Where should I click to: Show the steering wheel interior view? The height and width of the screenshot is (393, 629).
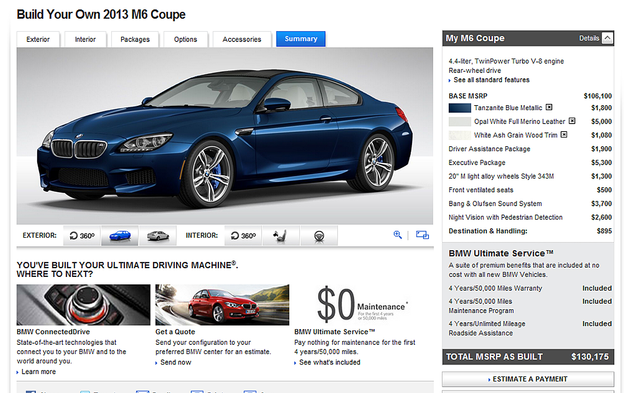(319, 235)
